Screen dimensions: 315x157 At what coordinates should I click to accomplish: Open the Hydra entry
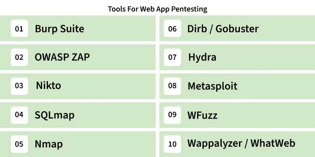point(202,57)
